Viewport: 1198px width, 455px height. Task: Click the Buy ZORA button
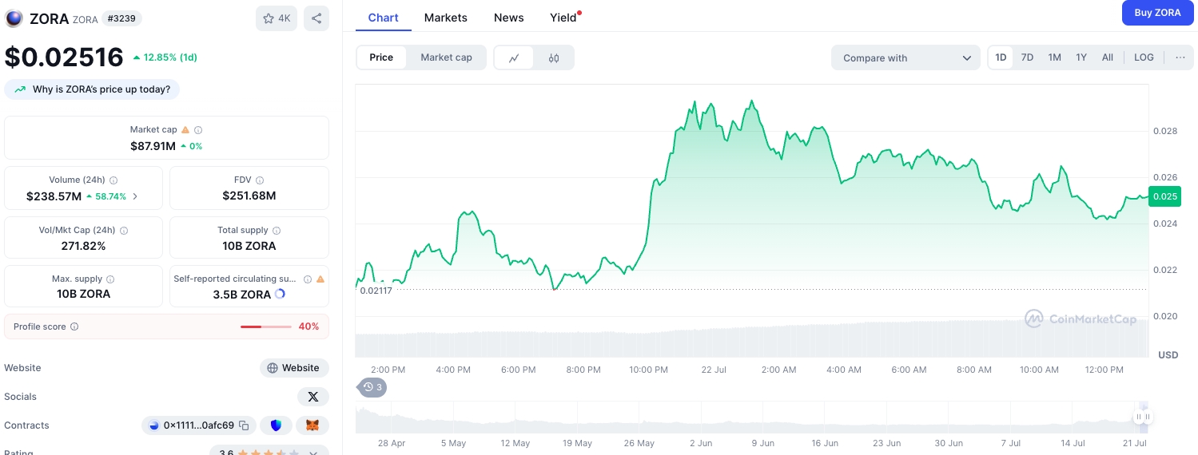point(1156,13)
